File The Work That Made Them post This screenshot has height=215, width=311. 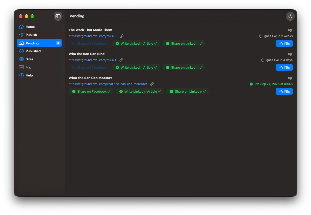click(x=284, y=43)
